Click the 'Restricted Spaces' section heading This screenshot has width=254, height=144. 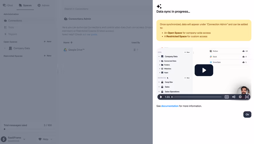coord(13,56)
